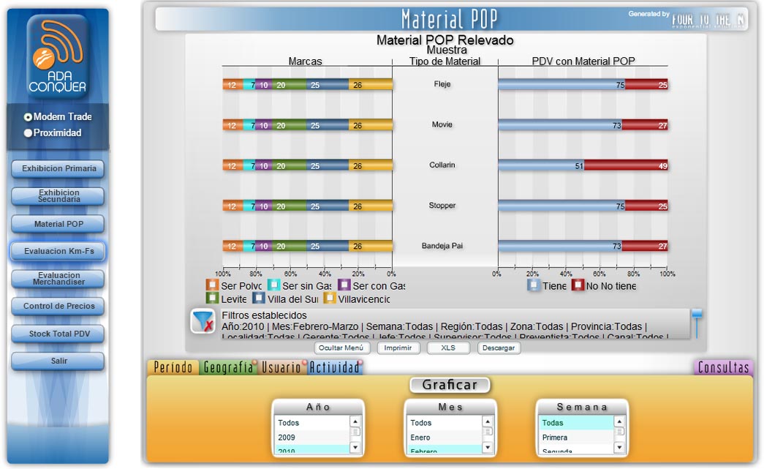
Task: Select the Proximidad radio option
Action: (x=28, y=133)
